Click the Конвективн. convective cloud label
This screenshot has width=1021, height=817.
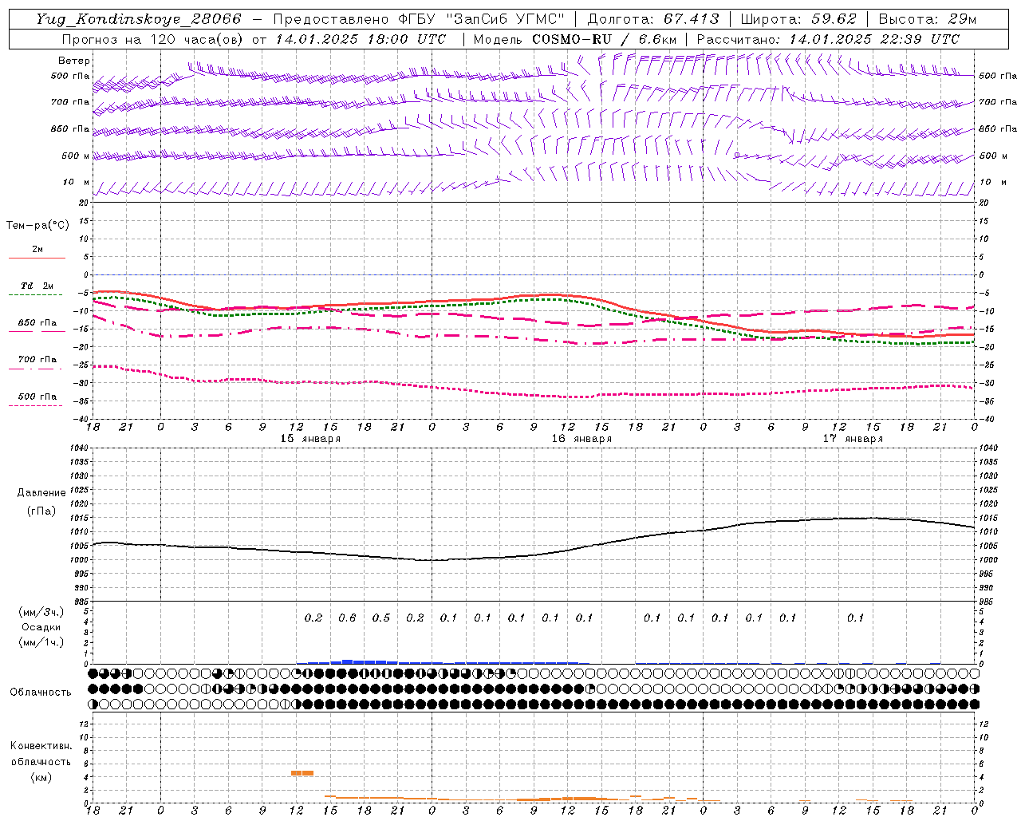click(41, 746)
